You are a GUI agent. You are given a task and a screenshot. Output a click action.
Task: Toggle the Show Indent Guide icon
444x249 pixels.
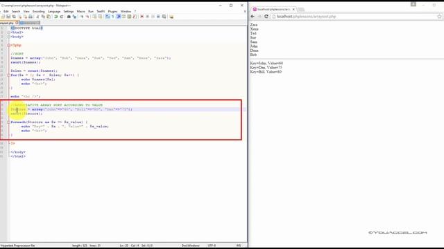click(x=119, y=17)
